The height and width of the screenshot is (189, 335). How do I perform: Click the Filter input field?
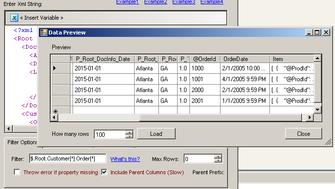point(68,159)
